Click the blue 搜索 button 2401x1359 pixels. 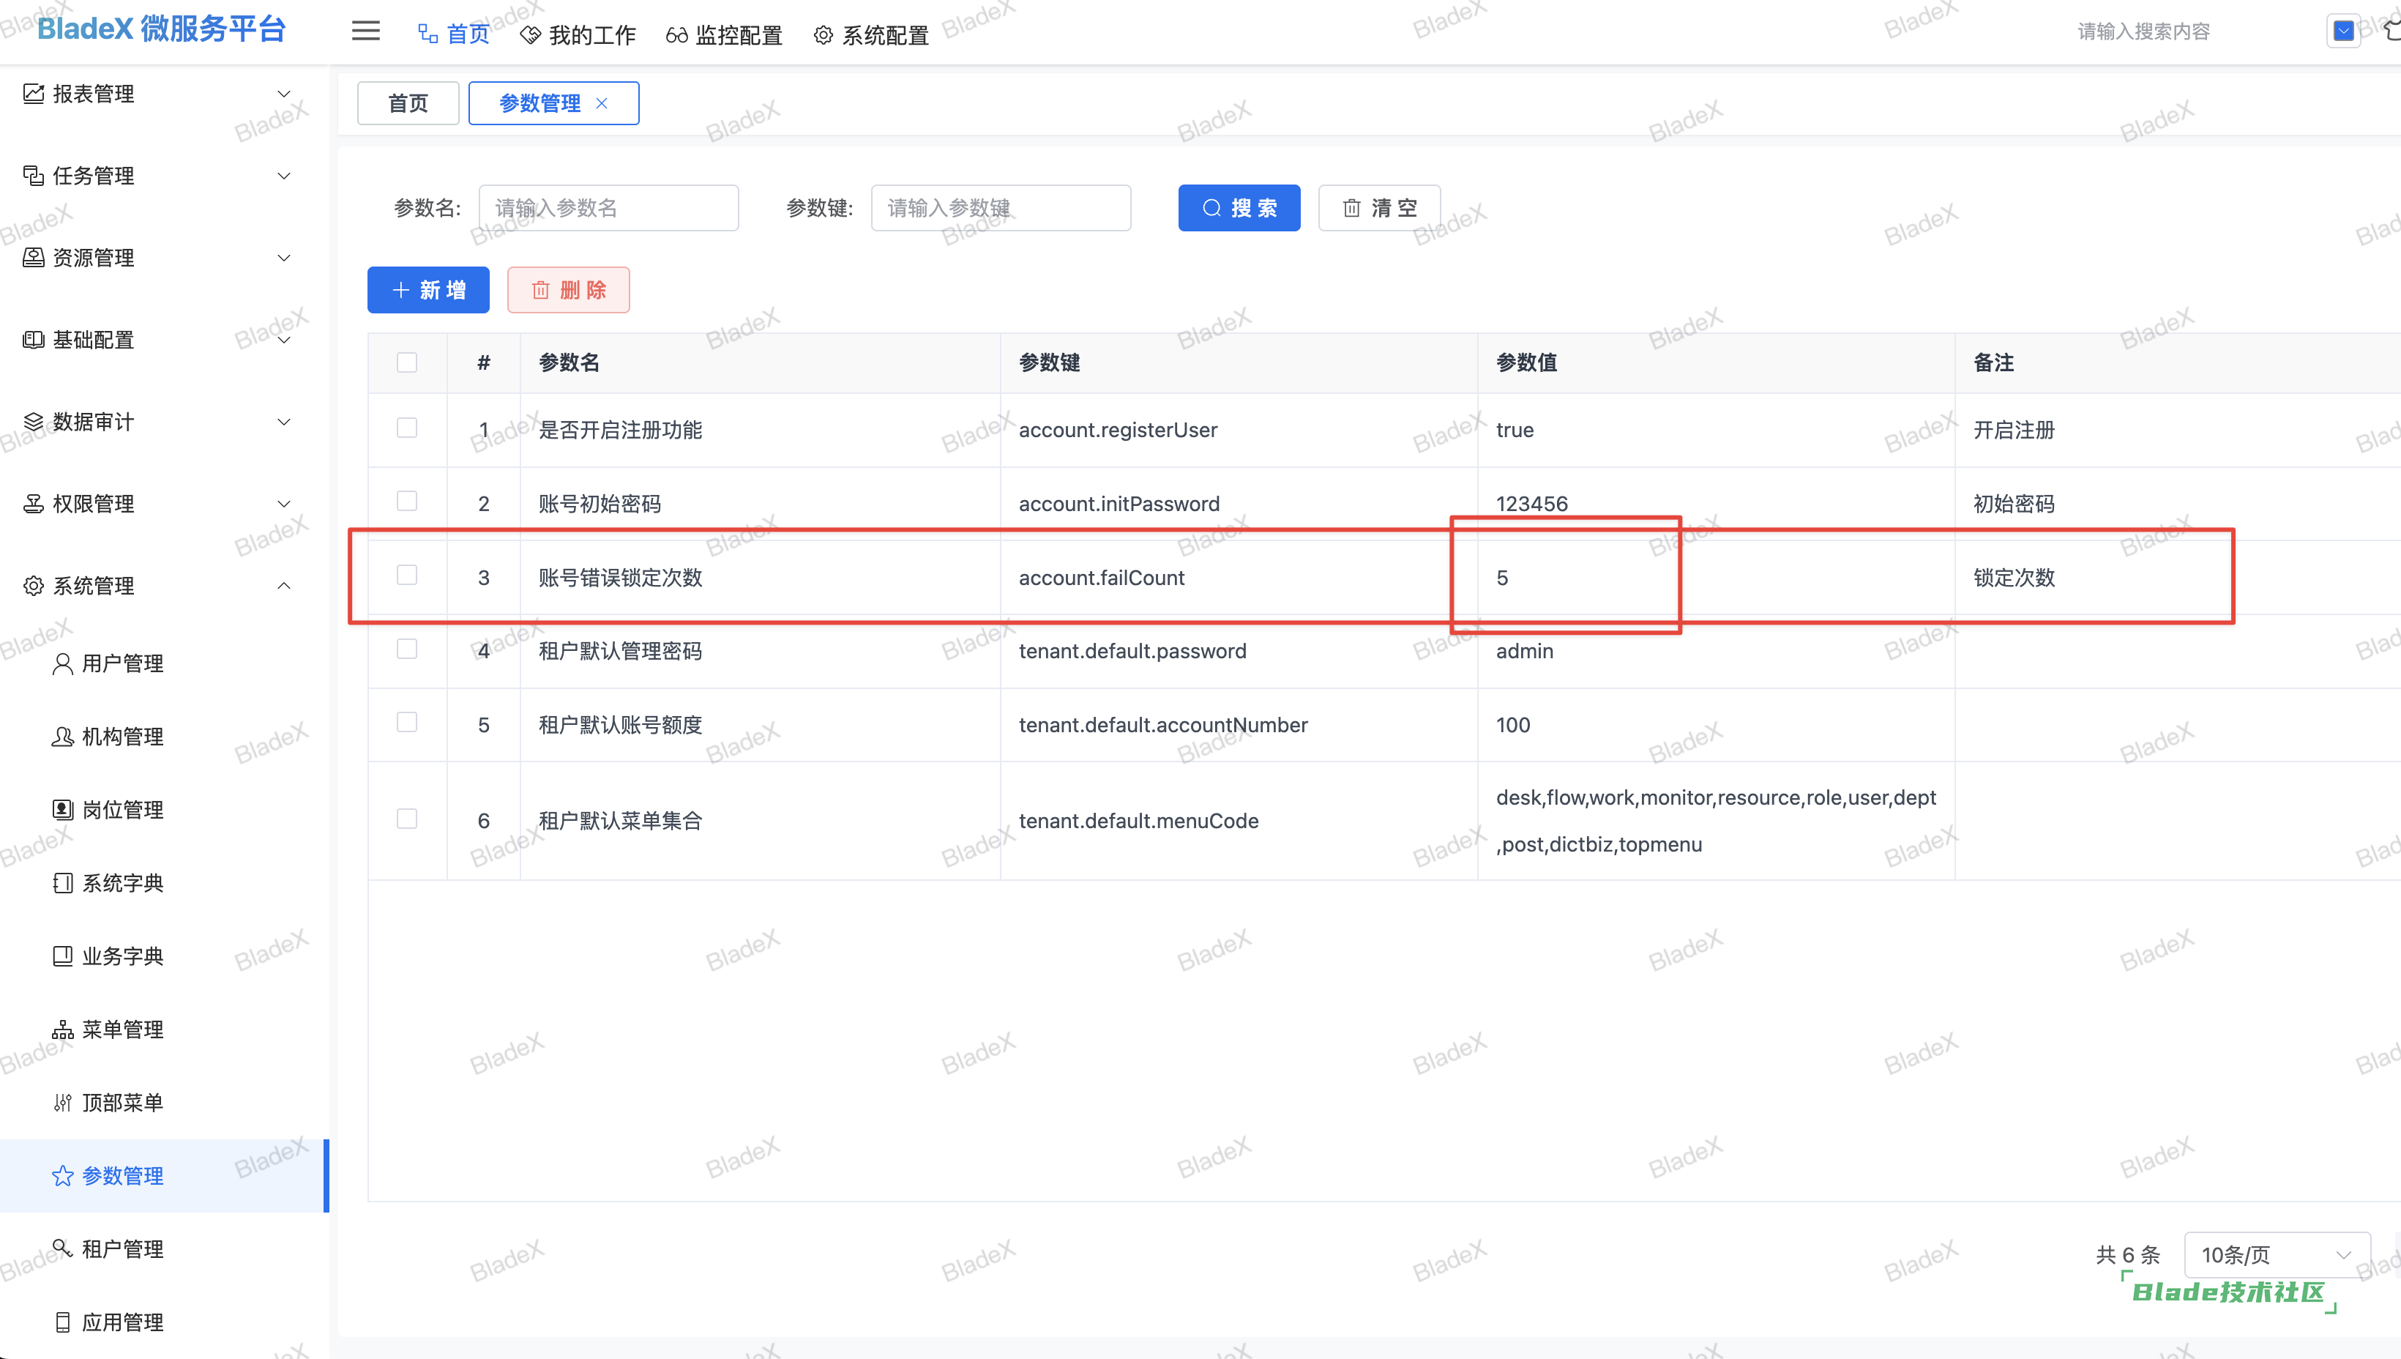tap(1239, 207)
